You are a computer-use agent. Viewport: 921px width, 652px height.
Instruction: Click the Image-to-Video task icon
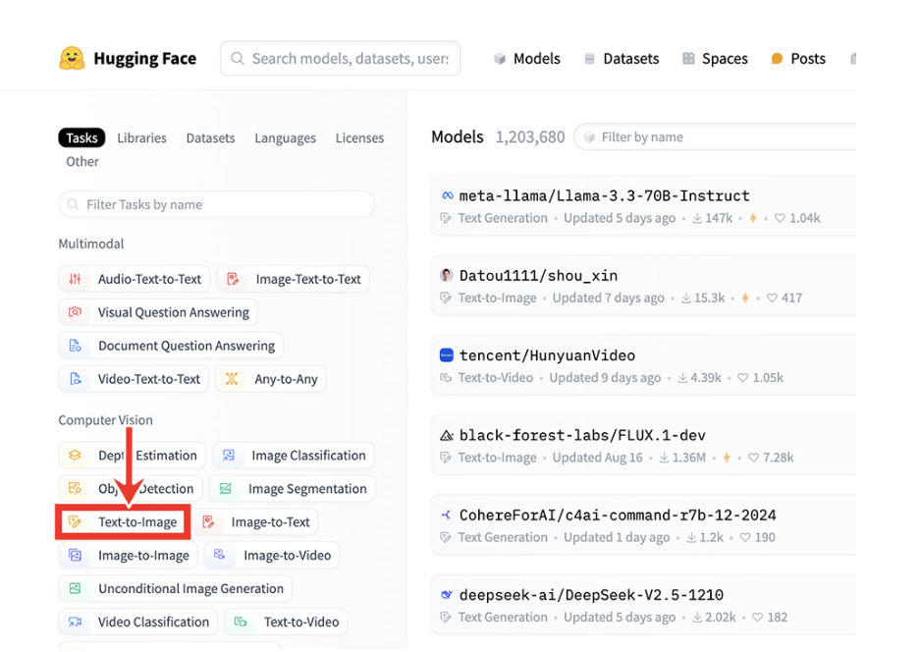point(220,555)
